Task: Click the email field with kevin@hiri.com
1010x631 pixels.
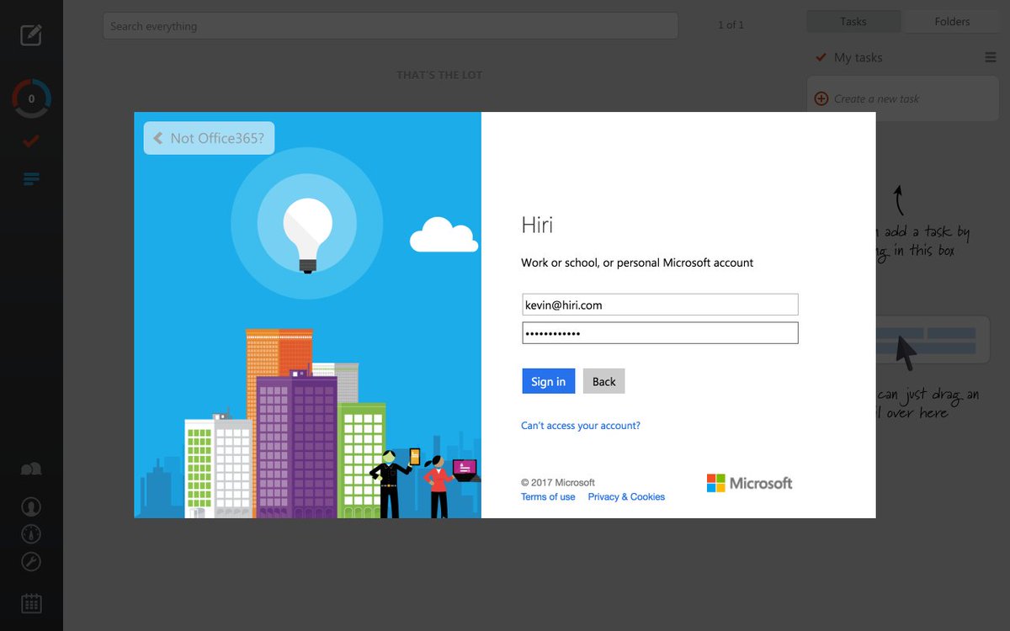Action: coord(660,305)
